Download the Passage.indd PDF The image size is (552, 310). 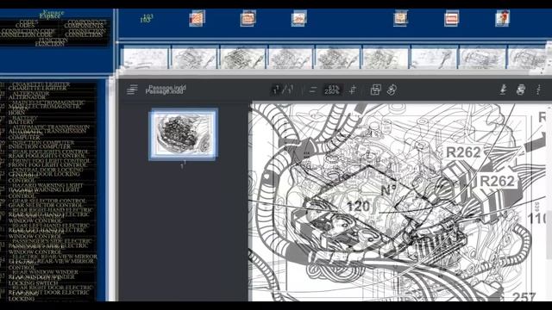[504, 90]
